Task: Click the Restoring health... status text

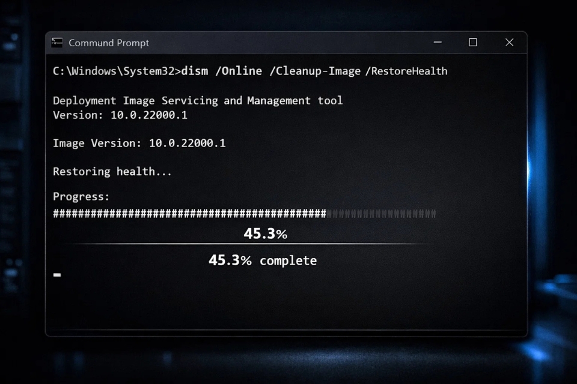Action: click(112, 172)
